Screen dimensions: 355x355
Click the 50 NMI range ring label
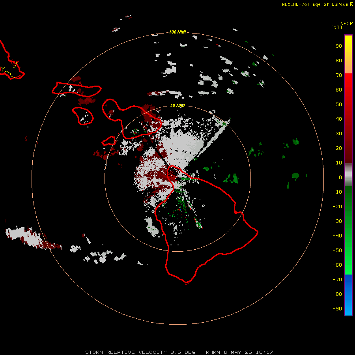tap(177, 105)
